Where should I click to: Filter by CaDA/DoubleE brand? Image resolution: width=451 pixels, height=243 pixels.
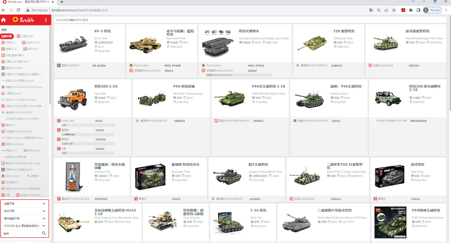pyautogui.click(x=17, y=80)
